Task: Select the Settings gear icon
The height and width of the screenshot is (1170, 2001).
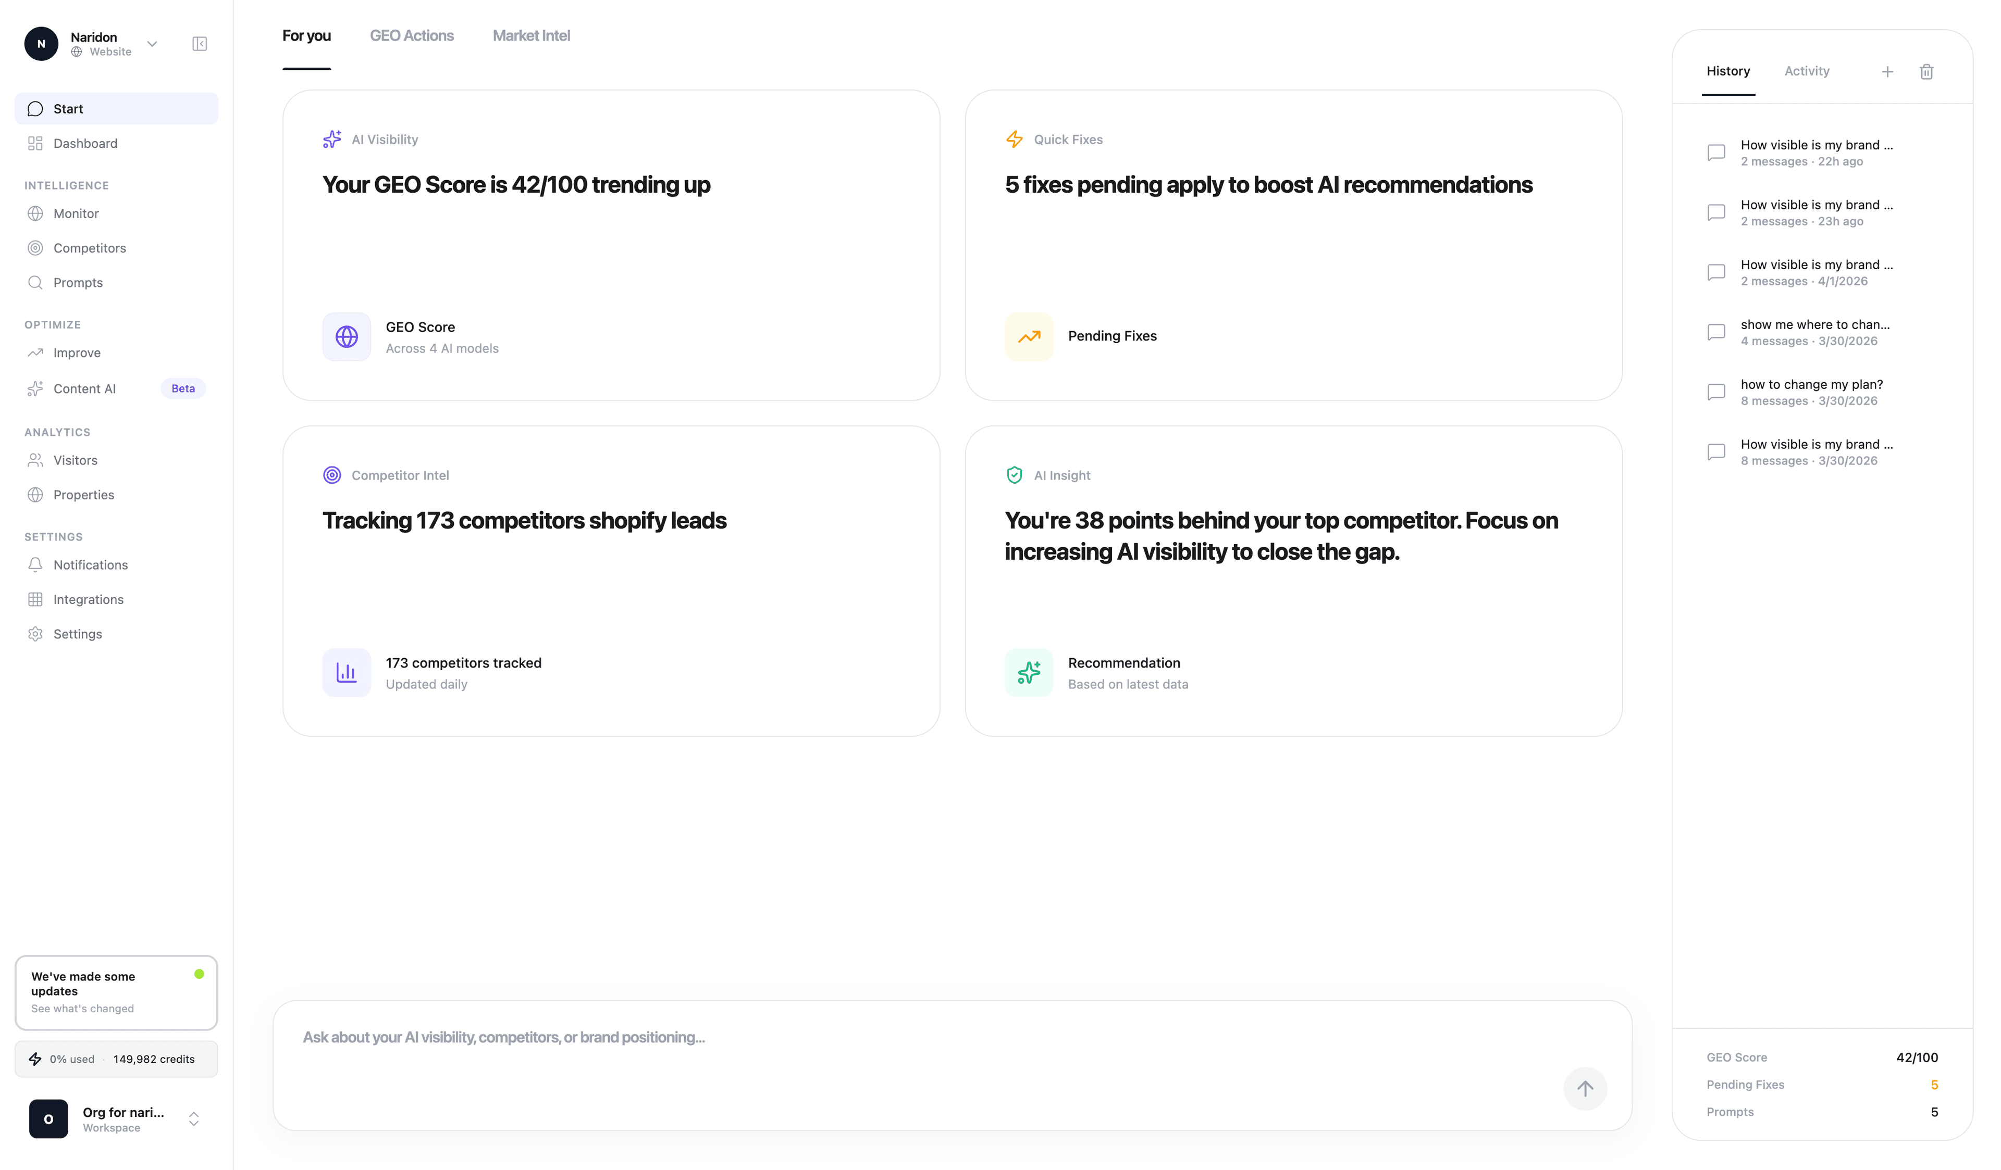Action: (35, 634)
